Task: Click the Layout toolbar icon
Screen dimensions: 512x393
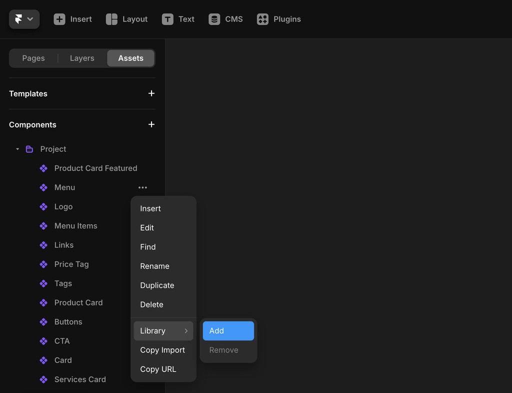Action: [110, 19]
